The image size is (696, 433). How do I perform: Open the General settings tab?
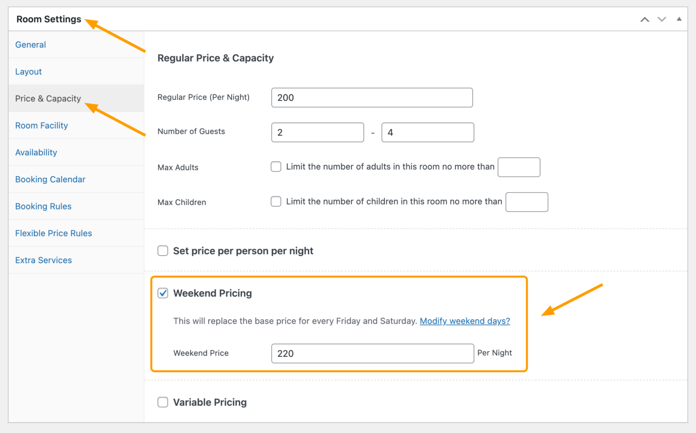pos(30,44)
